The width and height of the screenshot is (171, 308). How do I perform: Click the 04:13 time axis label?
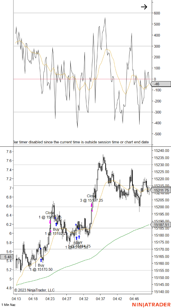[16, 299]
